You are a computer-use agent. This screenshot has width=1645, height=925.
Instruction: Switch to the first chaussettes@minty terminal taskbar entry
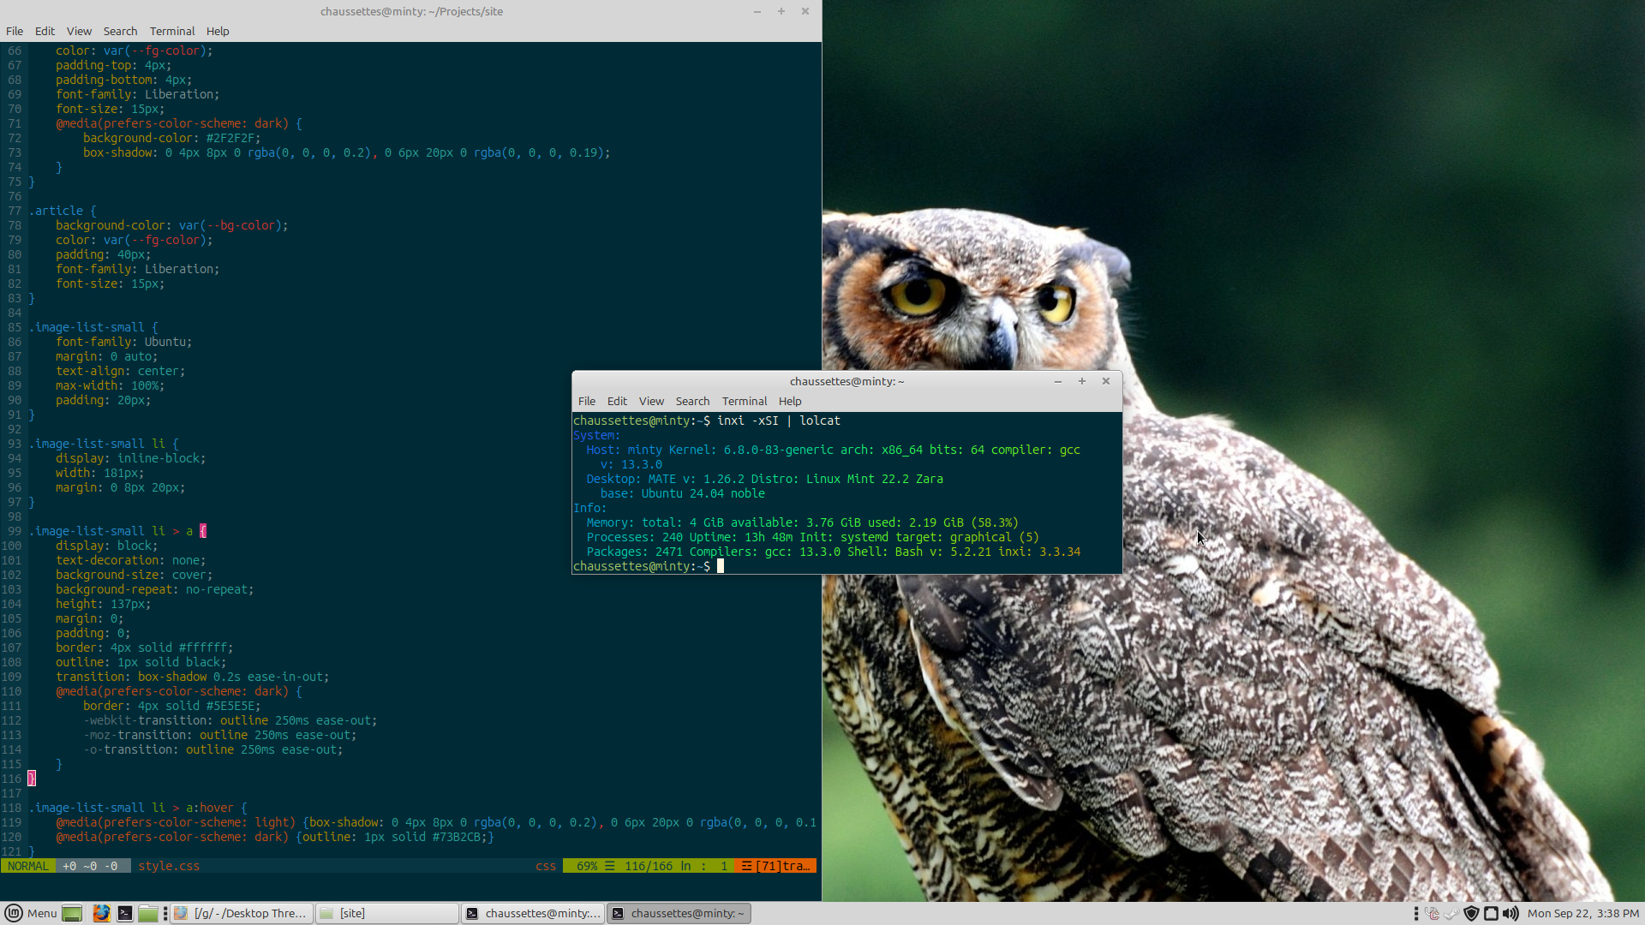click(533, 913)
